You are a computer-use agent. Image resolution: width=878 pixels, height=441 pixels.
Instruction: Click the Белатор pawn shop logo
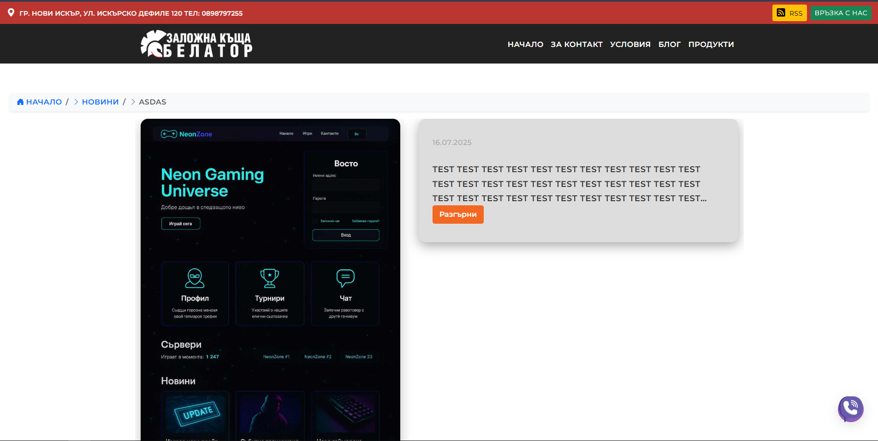pyautogui.click(x=196, y=44)
